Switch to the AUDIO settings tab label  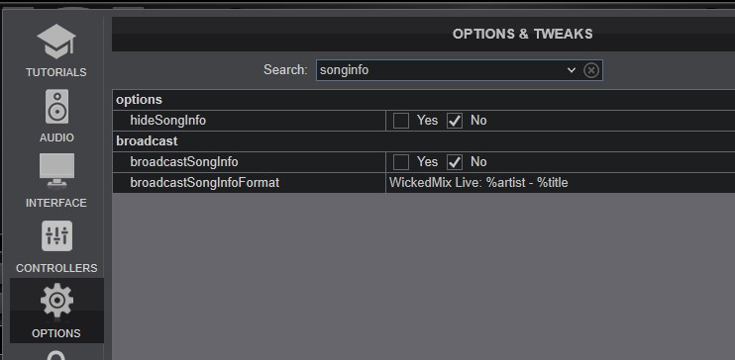[56, 137]
